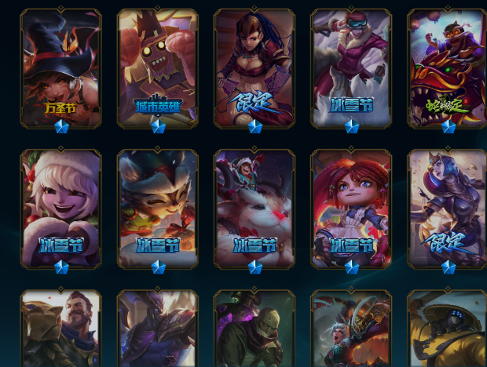Click blue gem under witch hat skin
This screenshot has height=367, width=487.
click(61, 127)
